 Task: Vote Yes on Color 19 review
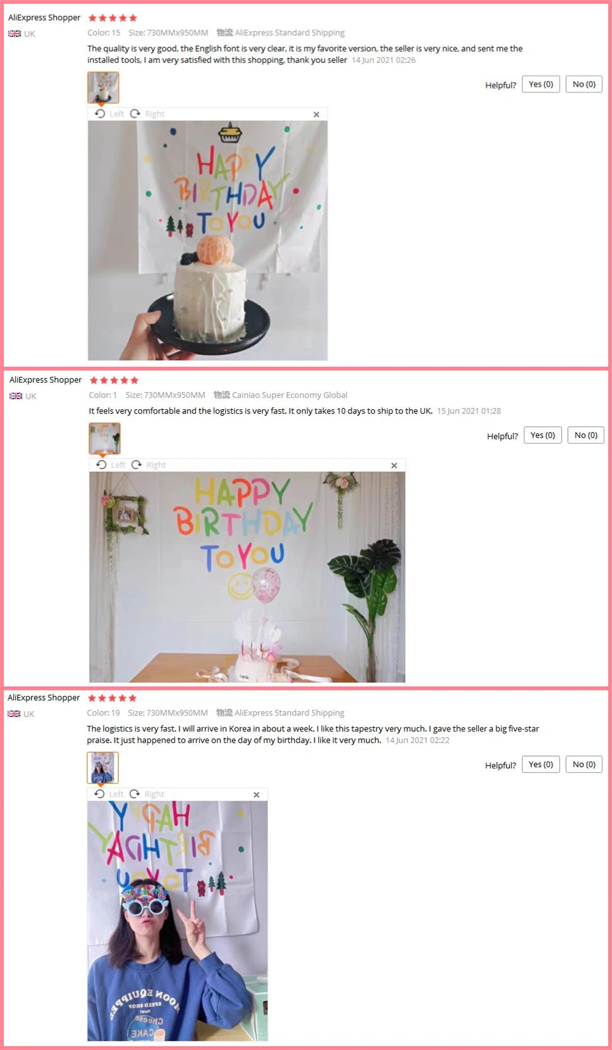tap(541, 764)
